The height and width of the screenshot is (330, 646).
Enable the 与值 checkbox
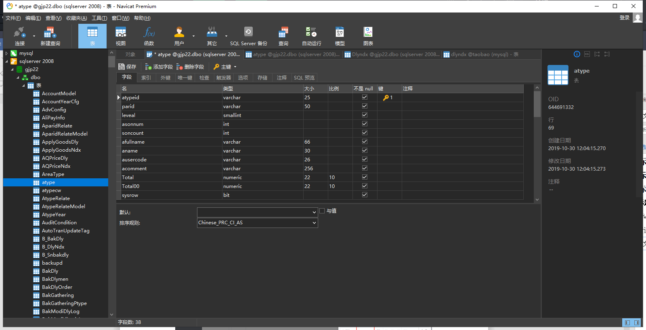click(322, 211)
